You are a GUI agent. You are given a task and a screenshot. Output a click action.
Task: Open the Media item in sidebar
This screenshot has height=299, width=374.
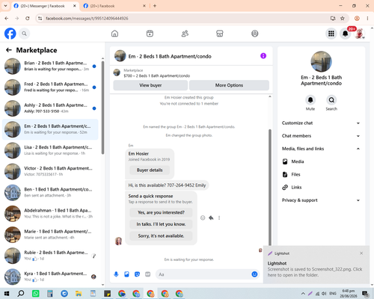[x=321, y=161]
